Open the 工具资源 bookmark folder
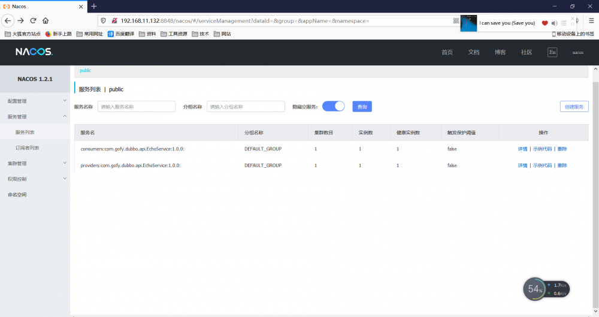The width and height of the screenshot is (599, 317). click(174, 34)
